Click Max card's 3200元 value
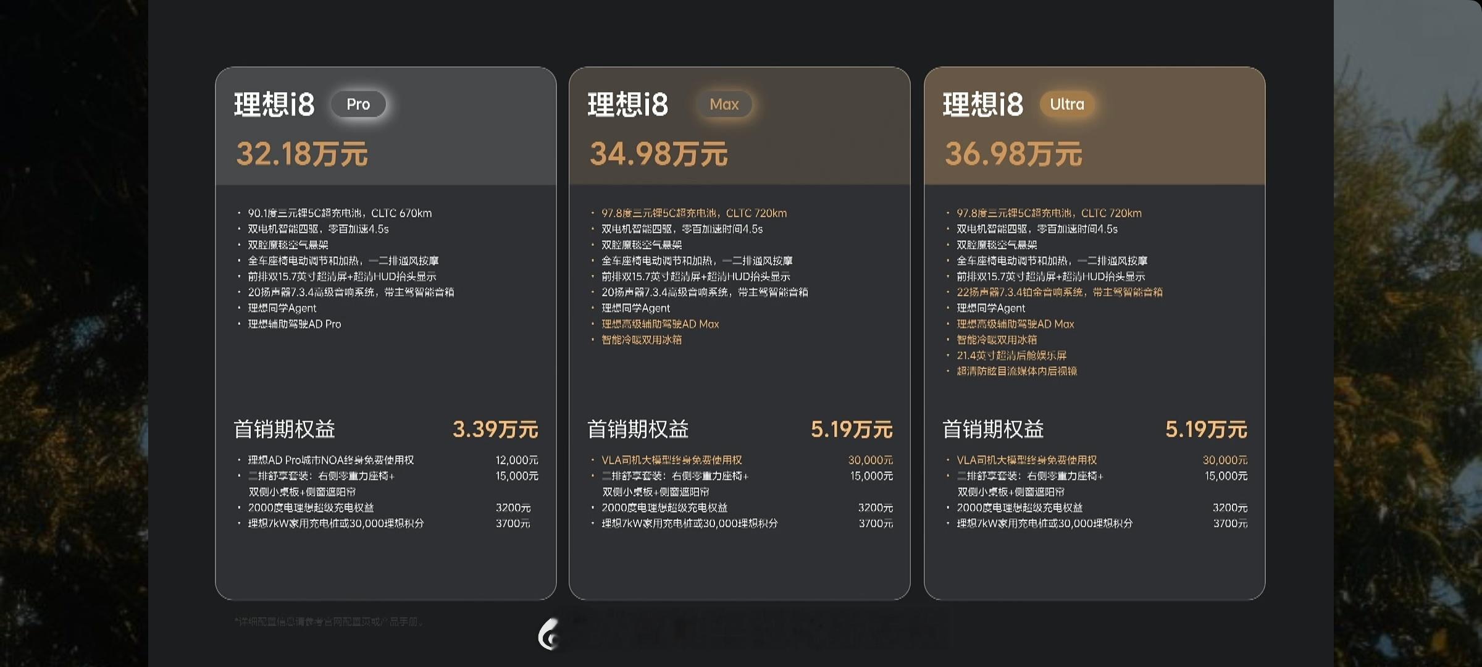Viewport: 1482px width, 667px height. click(x=876, y=508)
